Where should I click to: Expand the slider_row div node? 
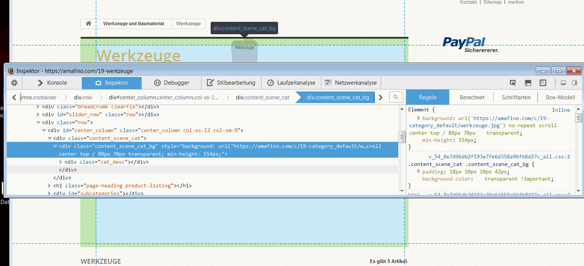click(x=38, y=115)
